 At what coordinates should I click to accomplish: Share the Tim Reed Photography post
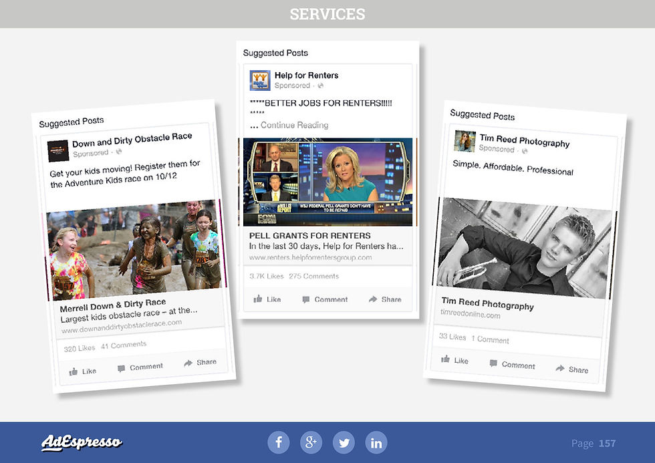572,369
